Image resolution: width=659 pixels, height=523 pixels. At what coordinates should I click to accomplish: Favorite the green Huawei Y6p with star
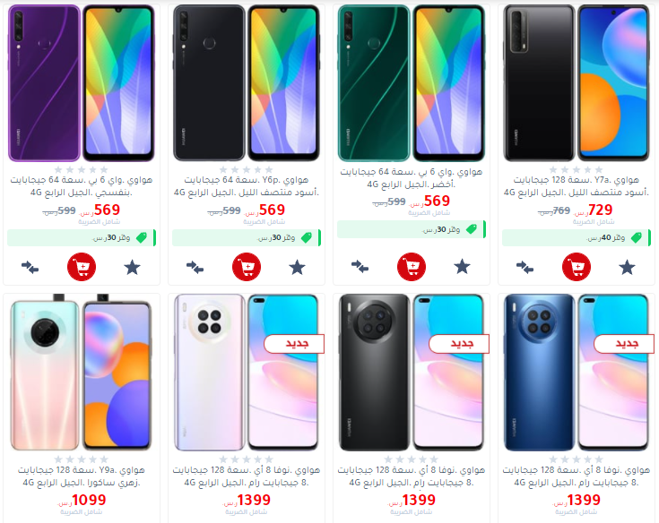462,267
